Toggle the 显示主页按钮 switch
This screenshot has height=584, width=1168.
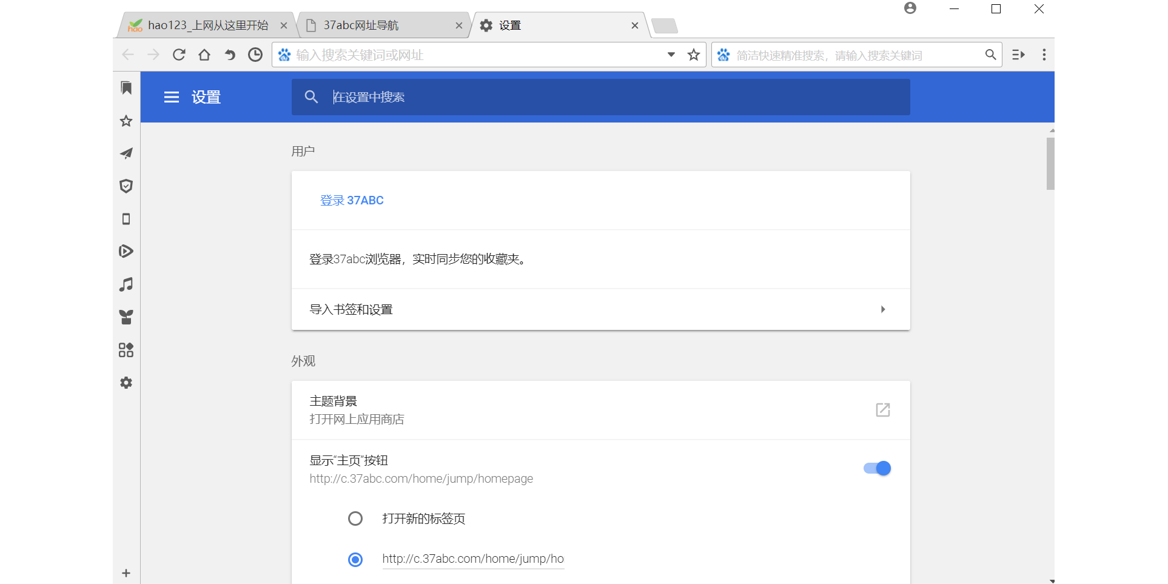(877, 468)
